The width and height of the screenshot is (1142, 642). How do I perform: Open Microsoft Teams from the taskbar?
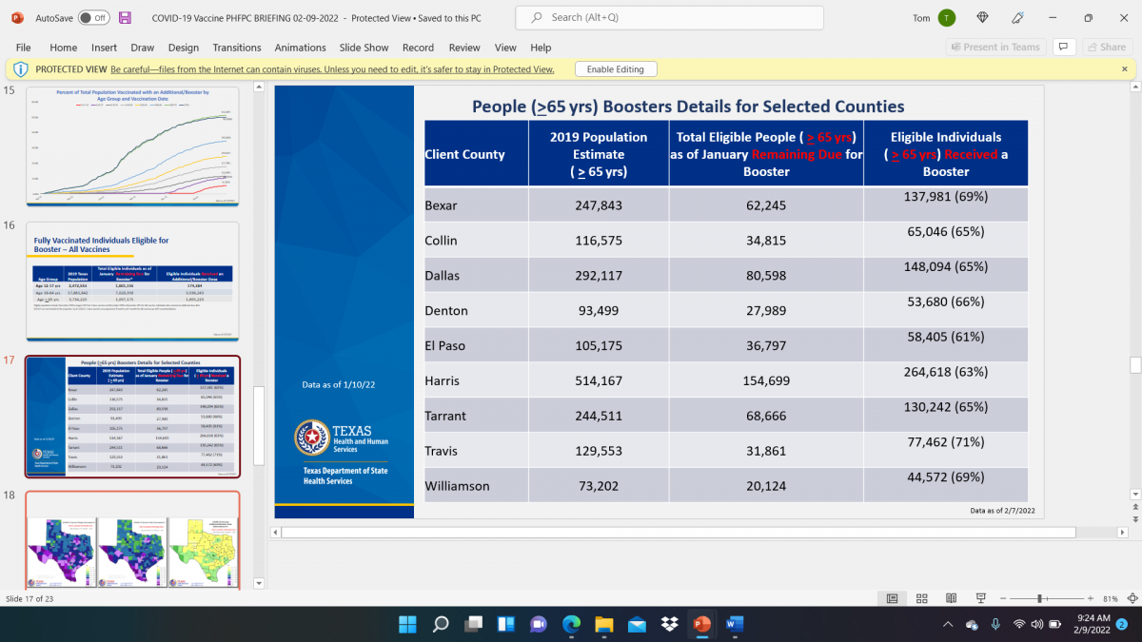pyautogui.click(x=538, y=626)
